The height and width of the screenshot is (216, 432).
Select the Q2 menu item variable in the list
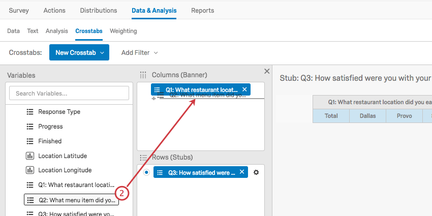[x=71, y=200]
